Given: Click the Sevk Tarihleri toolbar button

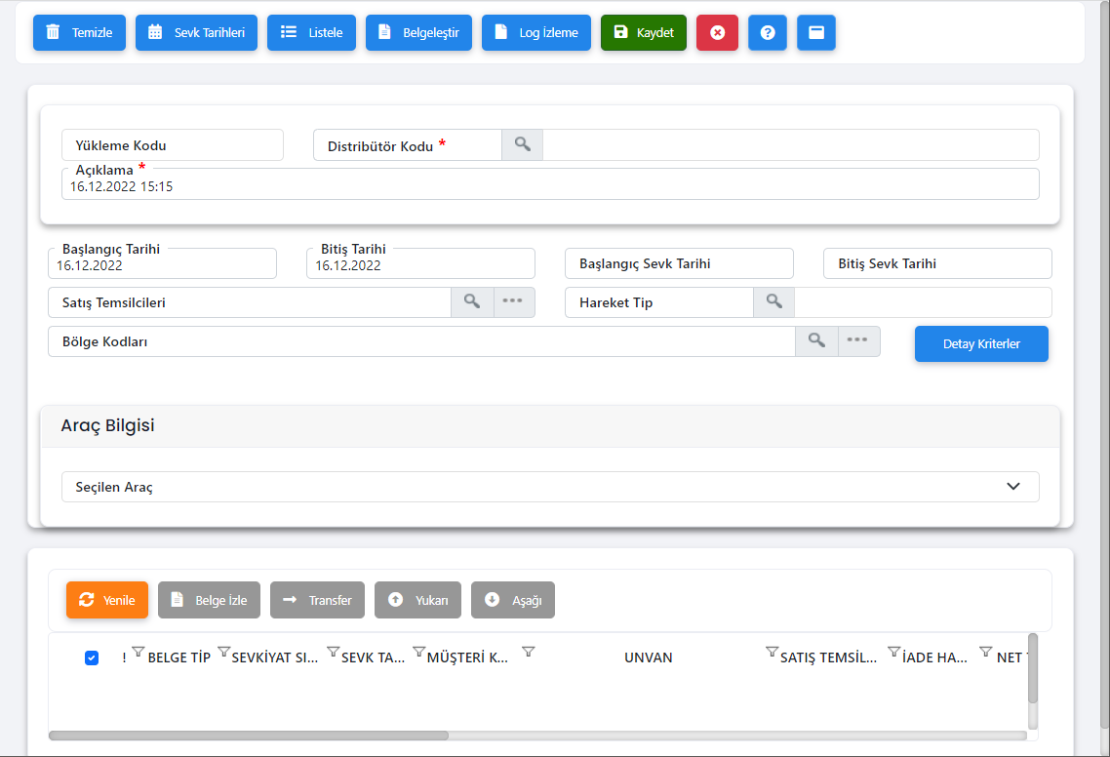Looking at the screenshot, I should [x=196, y=32].
